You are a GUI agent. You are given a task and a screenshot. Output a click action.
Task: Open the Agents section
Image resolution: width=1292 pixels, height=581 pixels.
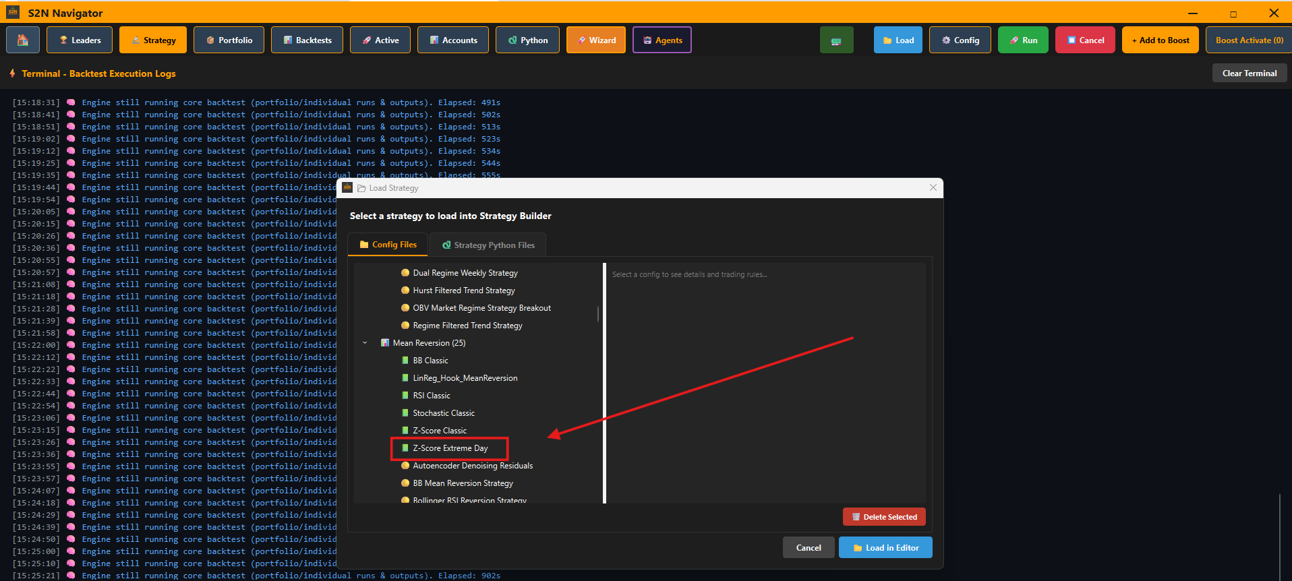pyautogui.click(x=662, y=40)
